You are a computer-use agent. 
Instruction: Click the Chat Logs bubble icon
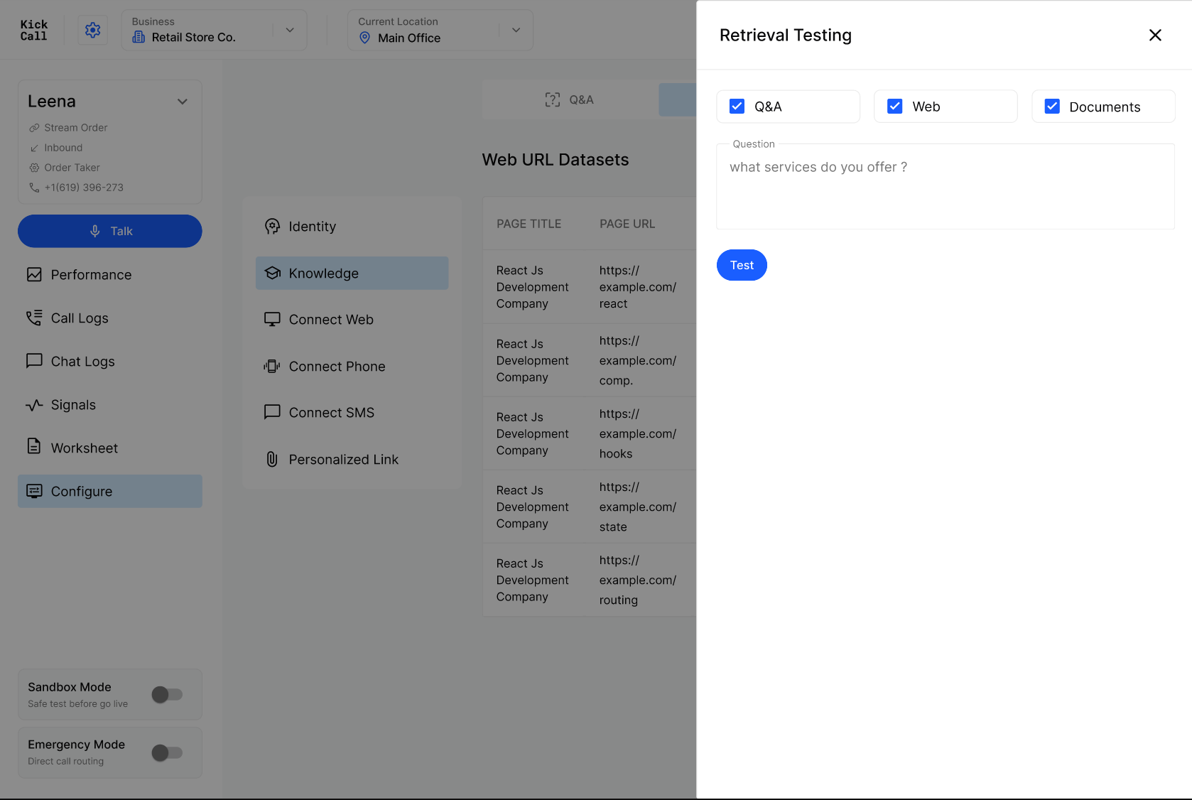34,361
